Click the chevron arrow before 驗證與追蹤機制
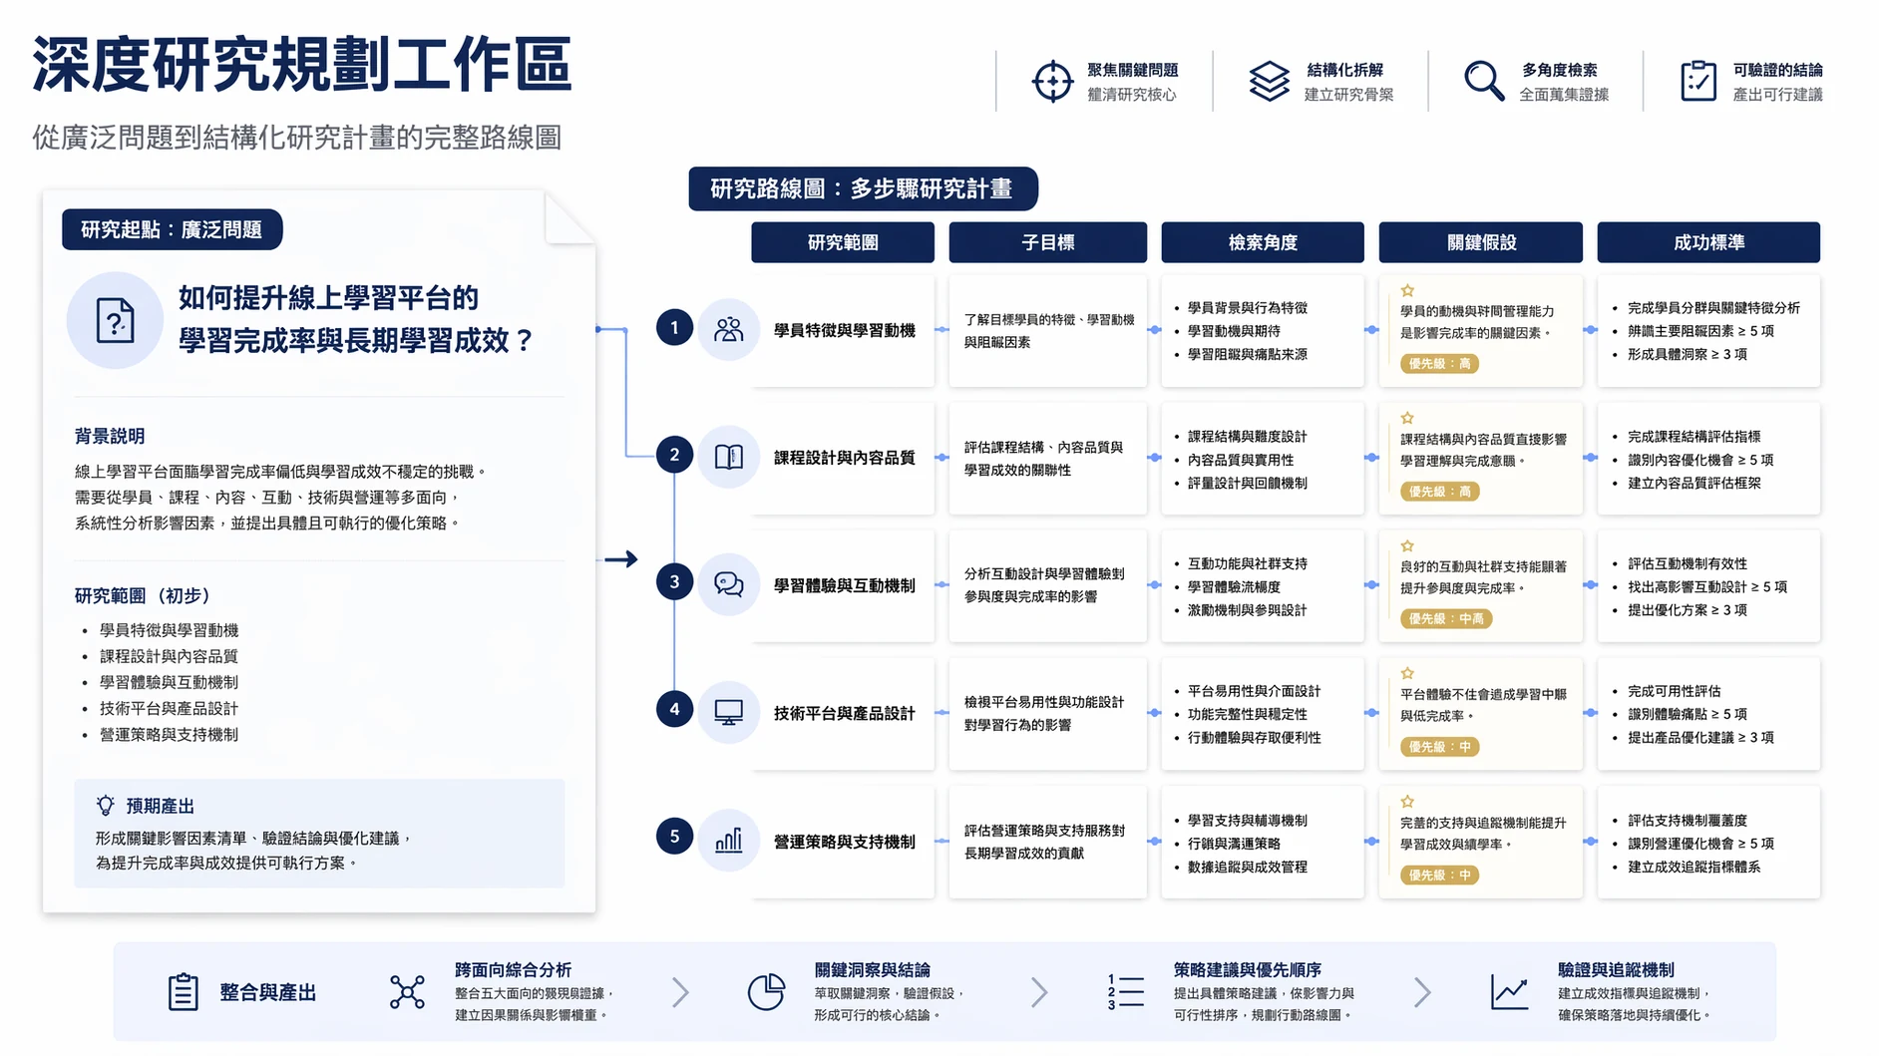This screenshot has width=1879, height=1056. [1422, 992]
